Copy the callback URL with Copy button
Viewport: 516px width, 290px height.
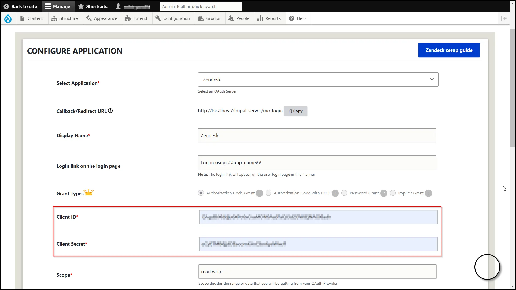coord(296,111)
